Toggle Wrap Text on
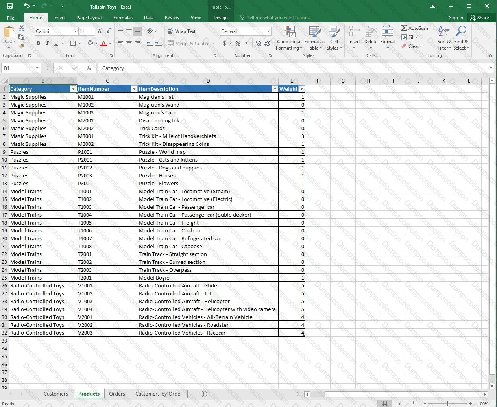Screen dimensions: 497x407 [x=181, y=31]
